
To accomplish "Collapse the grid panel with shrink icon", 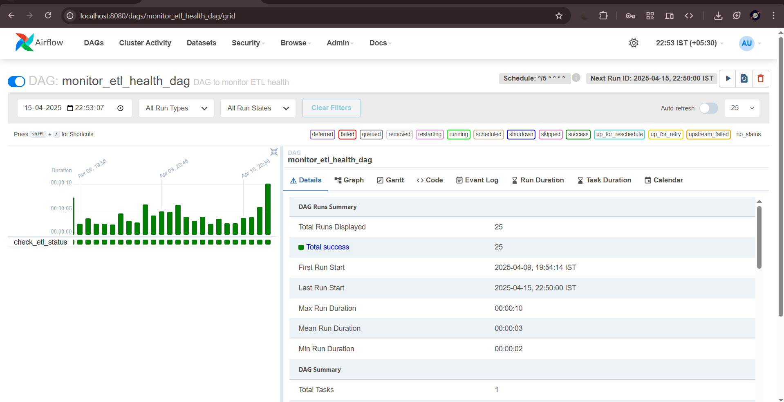I will click(x=273, y=152).
